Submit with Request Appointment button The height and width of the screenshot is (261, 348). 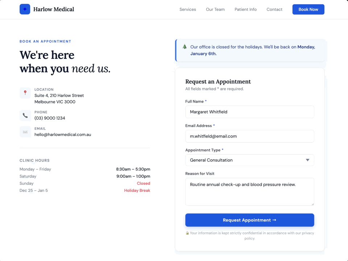(249, 220)
